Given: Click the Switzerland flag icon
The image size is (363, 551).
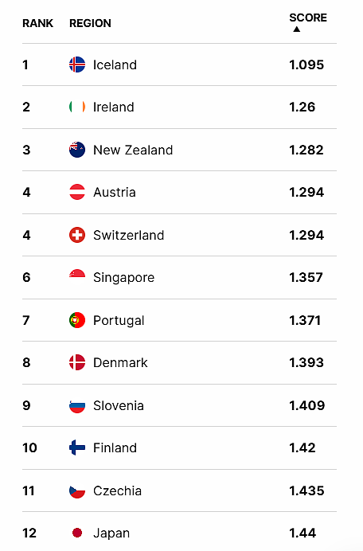Looking at the screenshot, I should click(77, 235).
